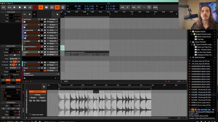The width and height of the screenshot is (218, 122).
Task: Select the middle orange grain size icon
Action: pos(15,62)
